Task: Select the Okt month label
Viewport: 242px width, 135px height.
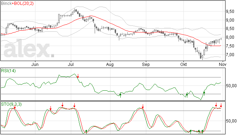Action: (183, 64)
